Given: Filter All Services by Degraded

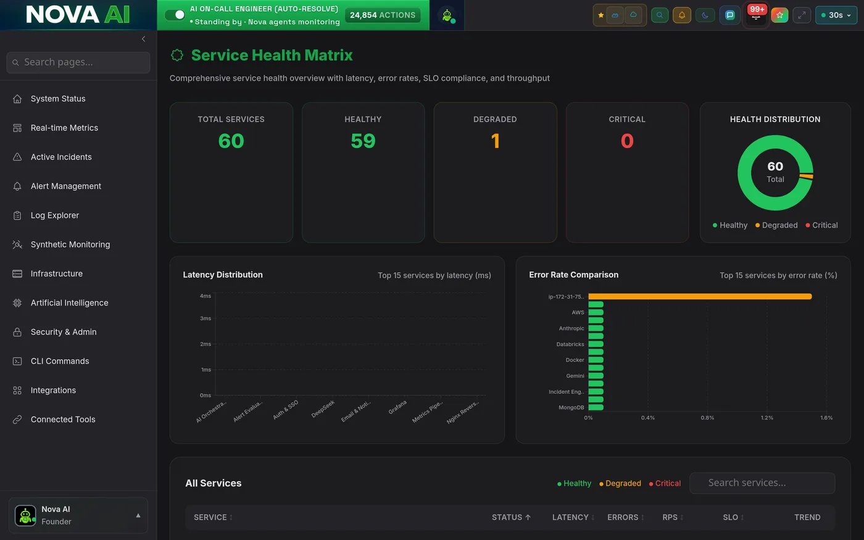Looking at the screenshot, I should tap(620, 483).
